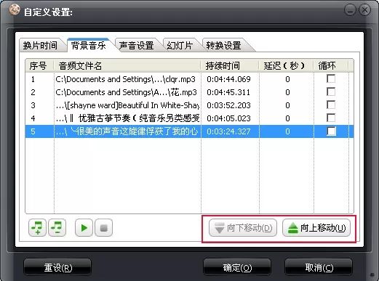Click 向下移动(D) button

pyautogui.click(x=243, y=228)
